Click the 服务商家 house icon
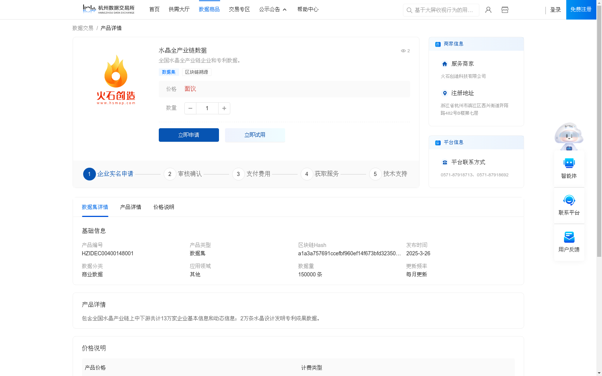This screenshot has height=376, width=602. (445, 64)
